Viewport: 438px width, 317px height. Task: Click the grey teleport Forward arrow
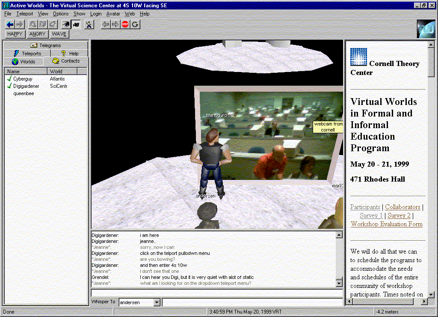click(x=20, y=24)
